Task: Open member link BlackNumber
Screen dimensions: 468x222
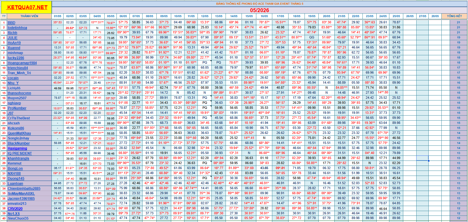Action: coord(19,143)
